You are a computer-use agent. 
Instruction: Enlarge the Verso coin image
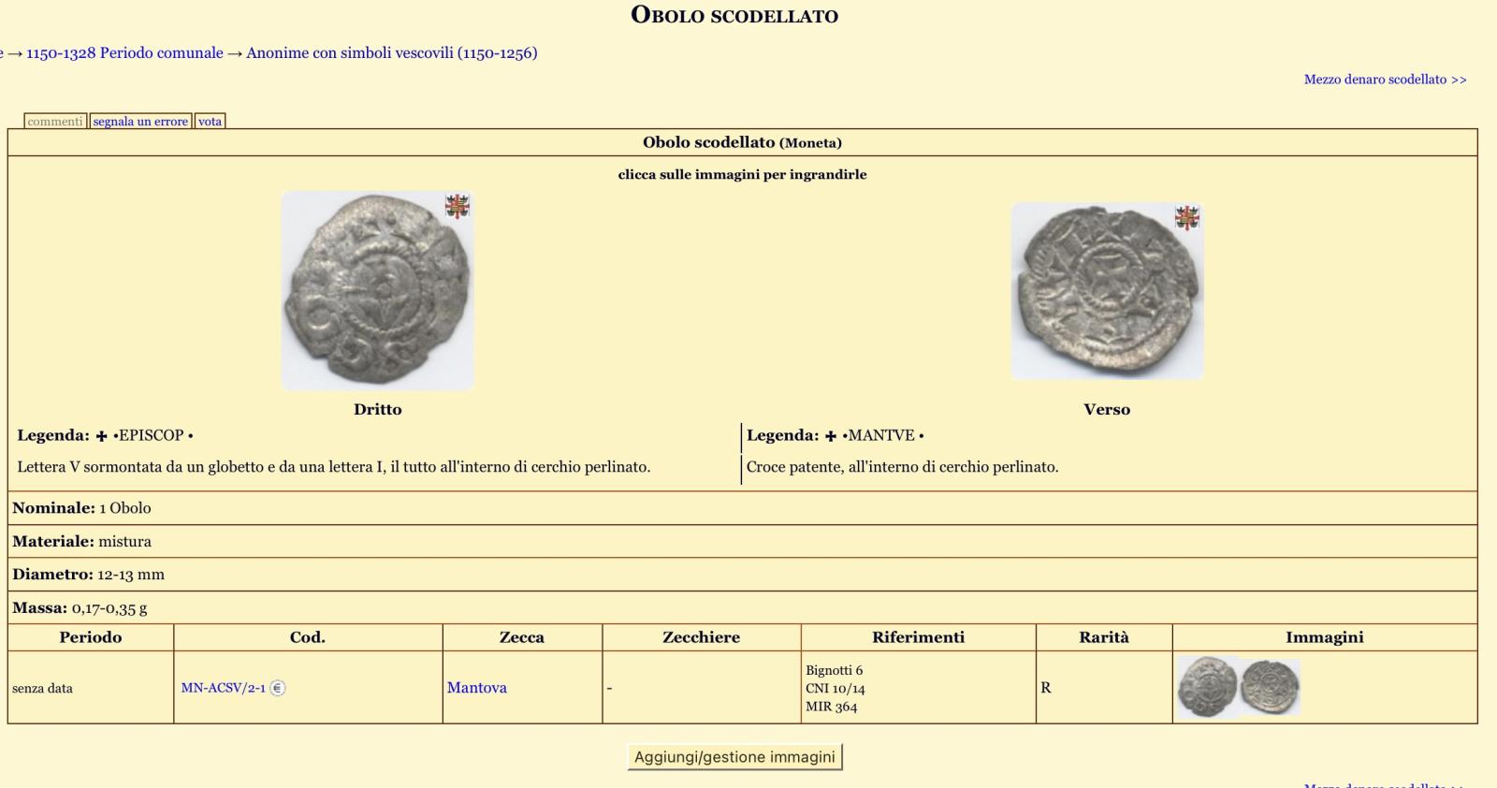coord(1107,292)
